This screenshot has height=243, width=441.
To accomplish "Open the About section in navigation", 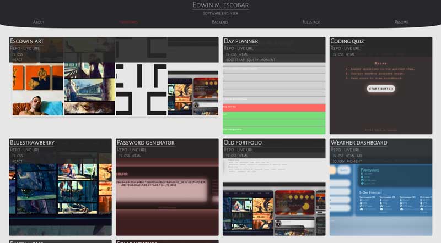I will point(39,22).
